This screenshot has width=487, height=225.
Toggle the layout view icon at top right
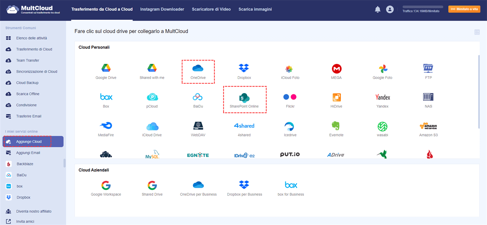coord(477,32)
